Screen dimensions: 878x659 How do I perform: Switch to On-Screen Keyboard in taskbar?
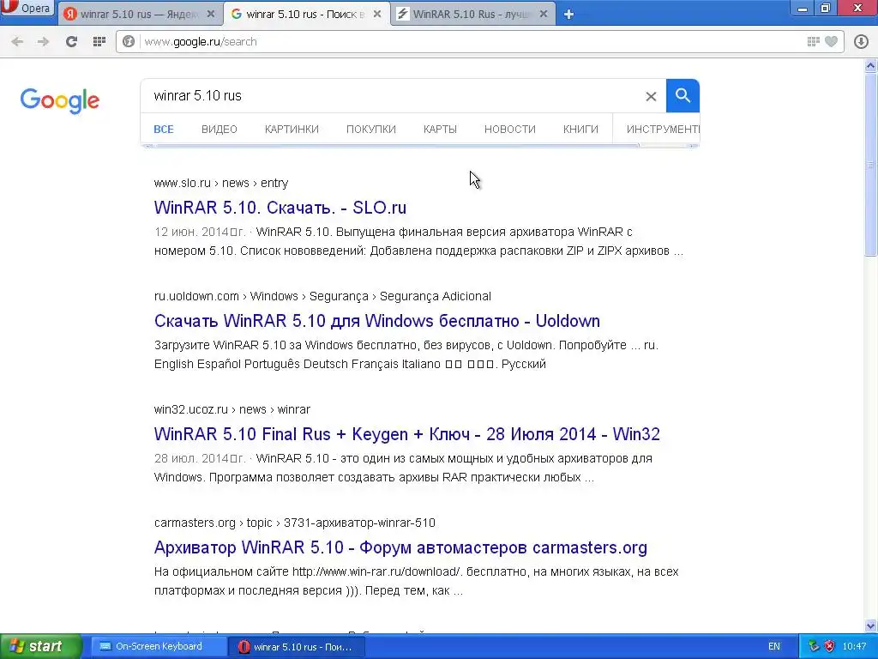(x=159, y=646)
